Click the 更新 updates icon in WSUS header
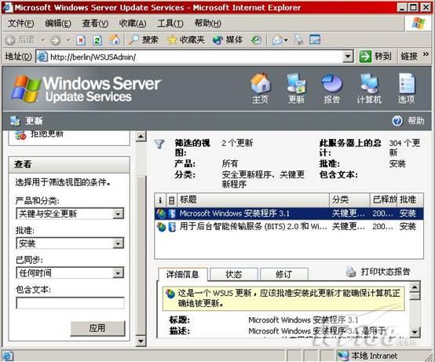The image size is (435, 362). (296, 83)
